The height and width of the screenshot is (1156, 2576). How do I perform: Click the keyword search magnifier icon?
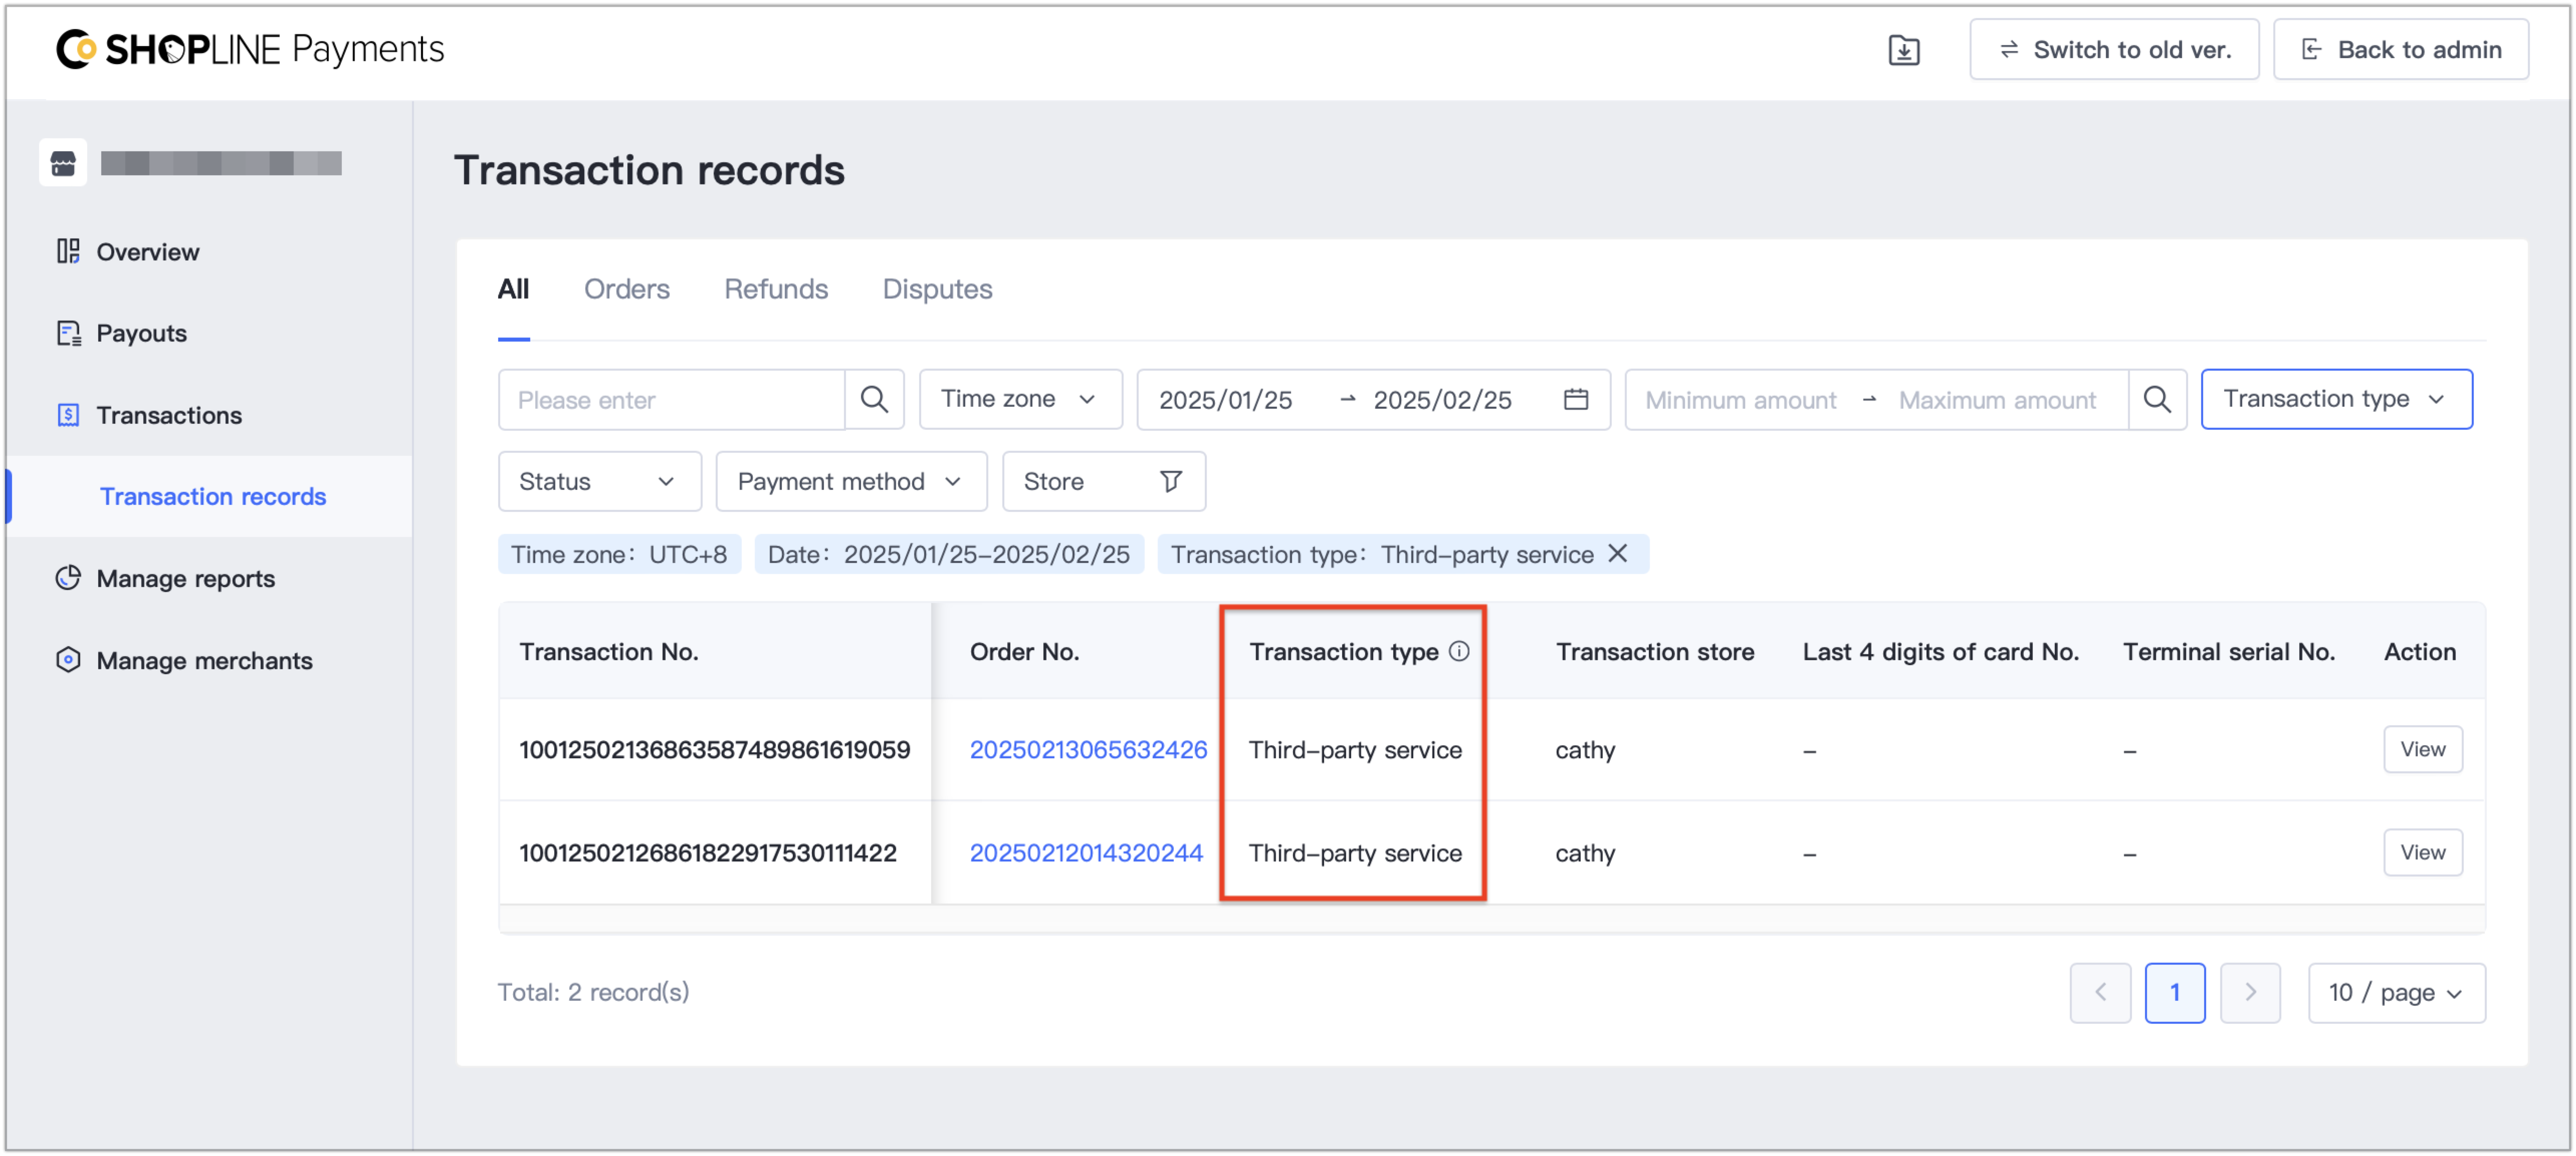click(x=874, y=400)
